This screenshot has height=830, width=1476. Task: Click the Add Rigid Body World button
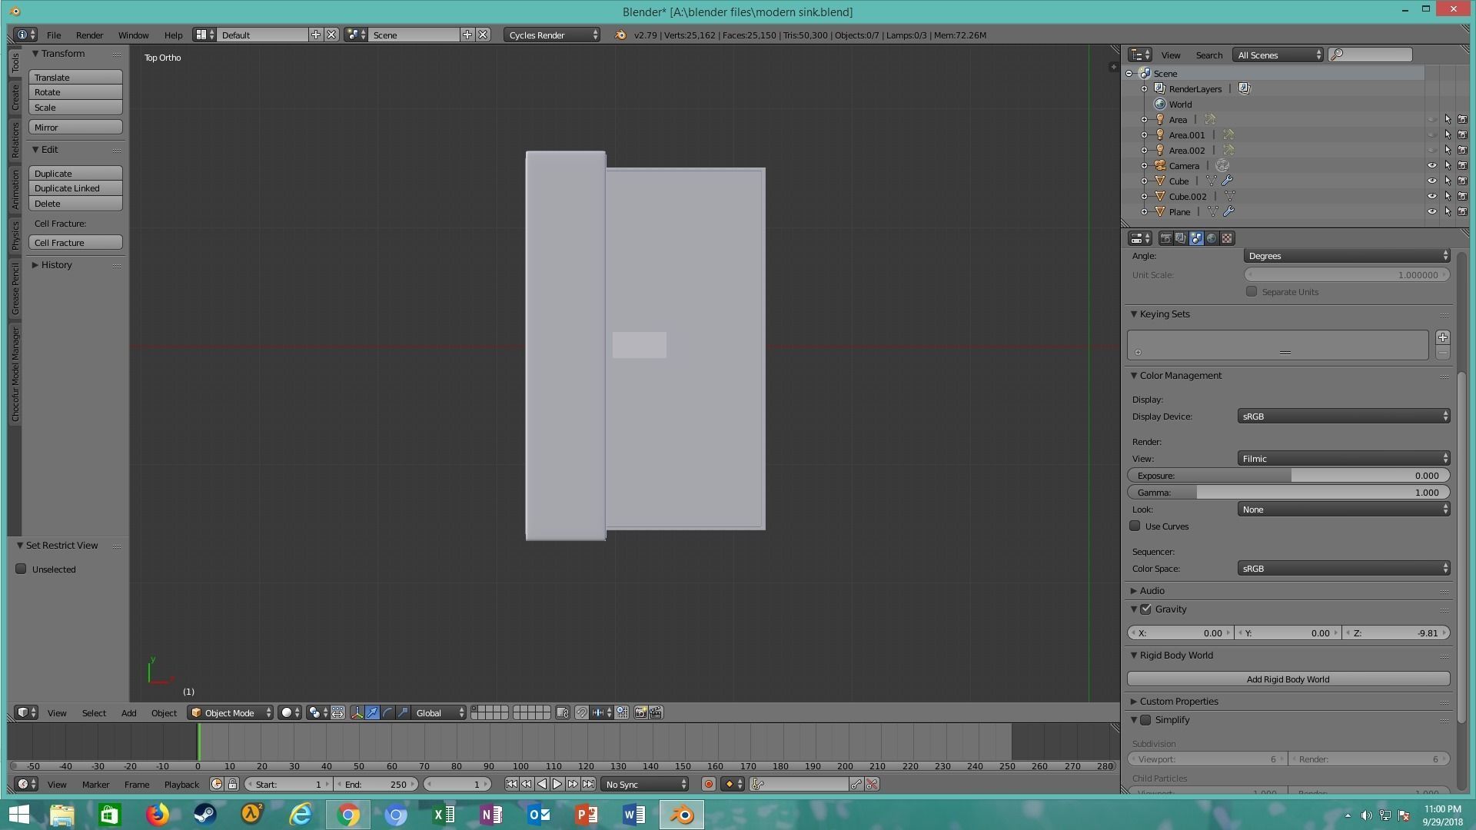tap(1288, 679)
